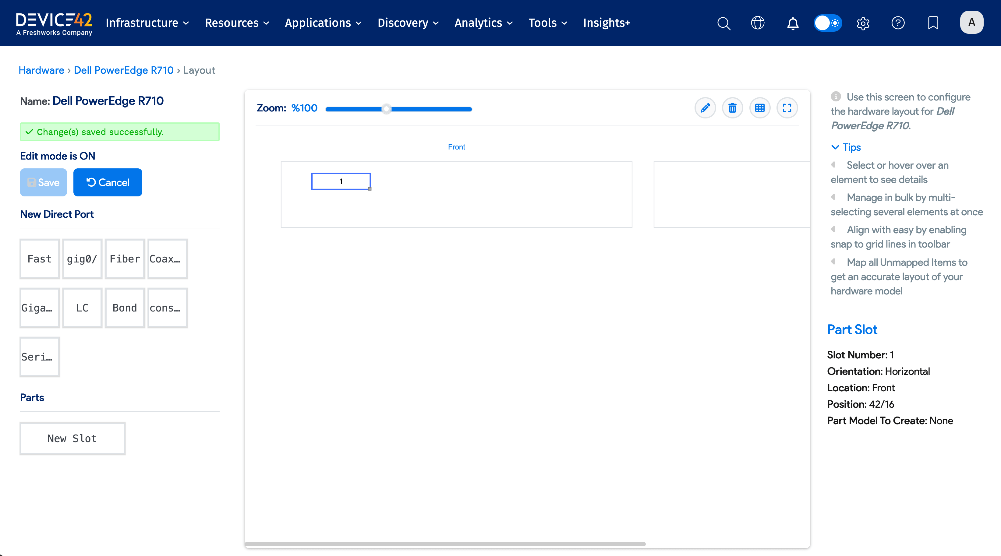Image resolution: width=1001 pixels, height=556 pixels.
Task: Select the New Slot part box
Action: (x=72, y=438)
